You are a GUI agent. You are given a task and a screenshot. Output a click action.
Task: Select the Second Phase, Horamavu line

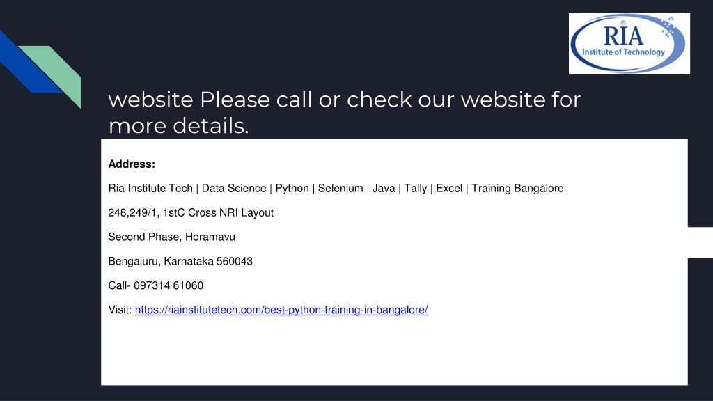(171, 237)
